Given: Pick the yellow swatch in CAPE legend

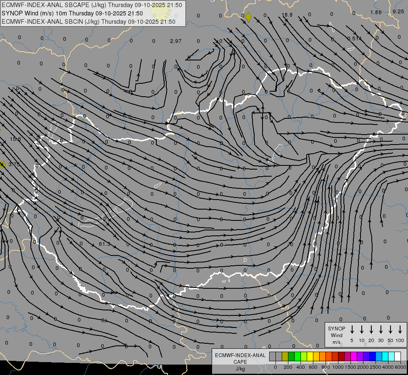Looking at the screenshot, I should [x=310, y=356].
